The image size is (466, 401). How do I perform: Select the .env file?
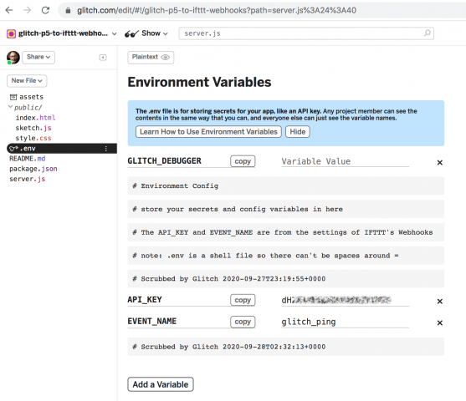click(x=62, y=149)
